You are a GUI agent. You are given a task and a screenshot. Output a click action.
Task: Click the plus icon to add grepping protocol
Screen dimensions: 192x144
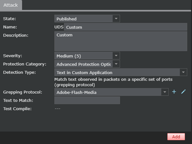click(x=174, y=92)
